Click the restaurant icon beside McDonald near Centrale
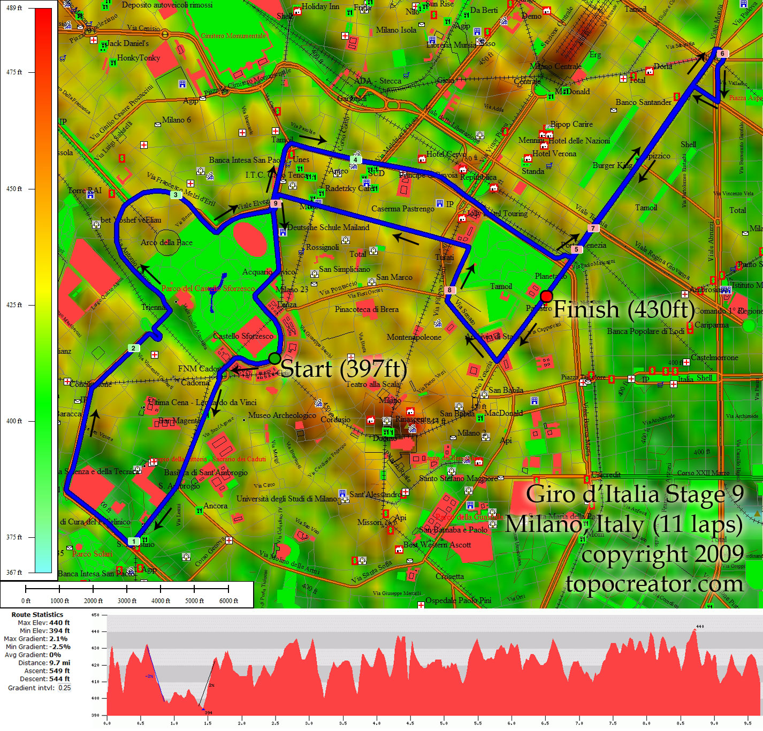The image size is (763, 731). [x=551, y=96]
